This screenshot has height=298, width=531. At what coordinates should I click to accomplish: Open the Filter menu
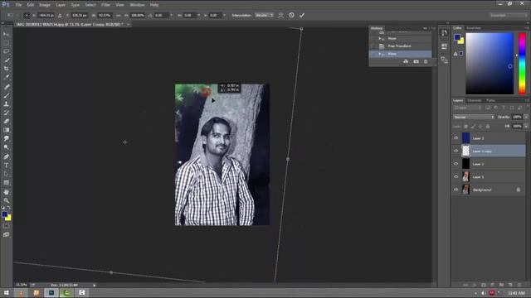[105, 5]
